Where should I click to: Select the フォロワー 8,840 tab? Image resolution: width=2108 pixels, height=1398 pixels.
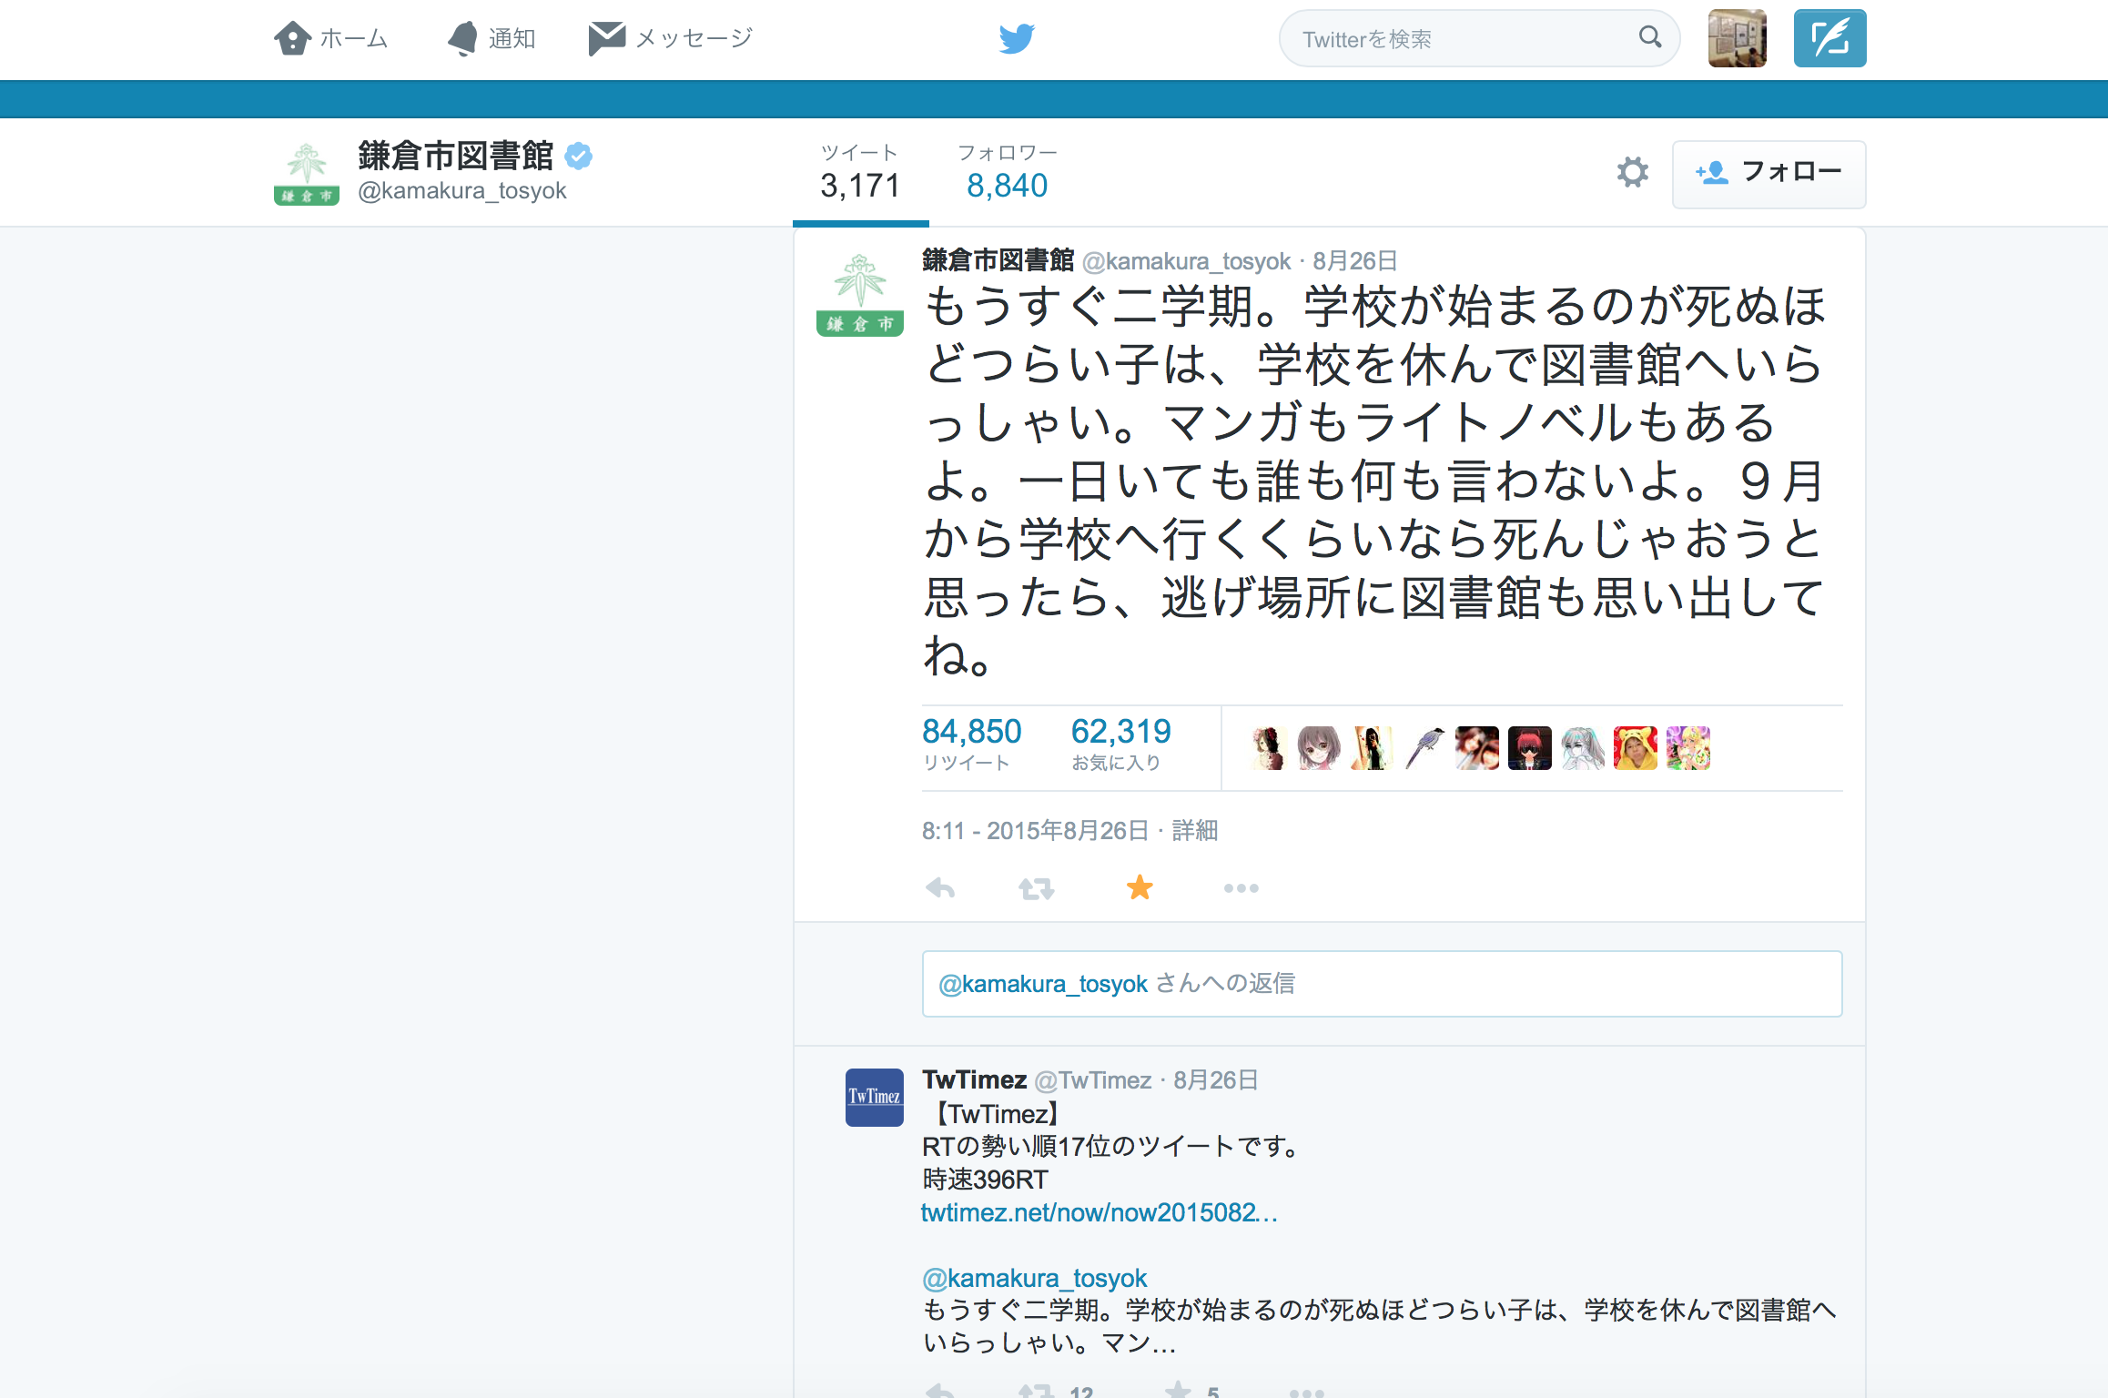point(1008,172)
